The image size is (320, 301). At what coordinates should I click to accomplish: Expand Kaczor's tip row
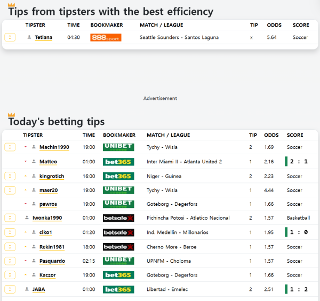tap(10, 275)
